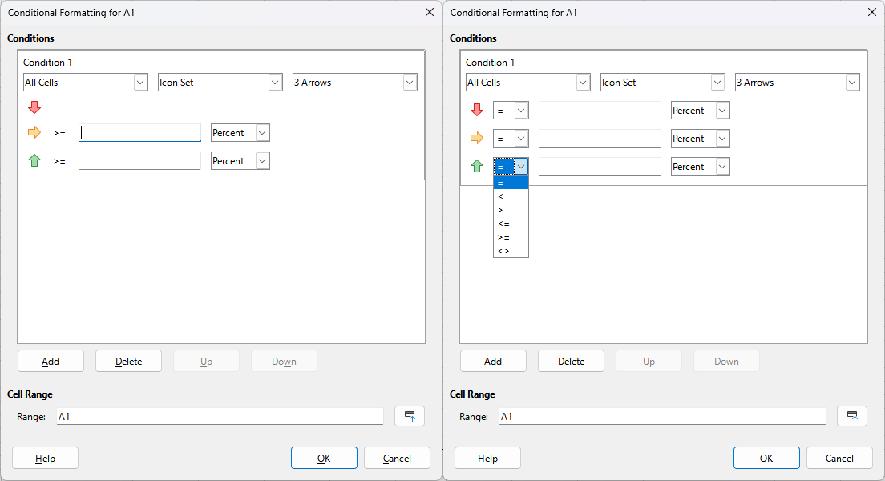Open the Icon Set dropdown

[220, 82]
